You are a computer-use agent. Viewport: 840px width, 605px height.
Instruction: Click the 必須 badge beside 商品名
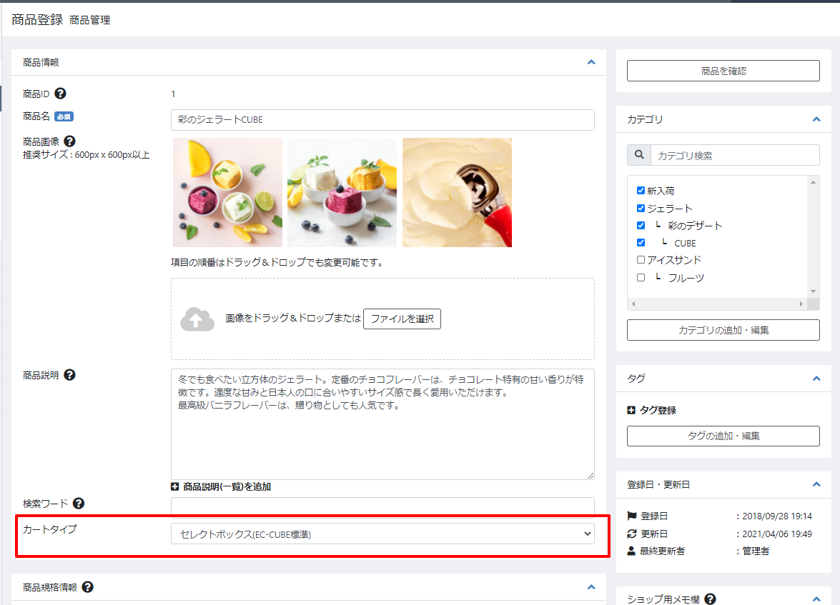(64, 116)
